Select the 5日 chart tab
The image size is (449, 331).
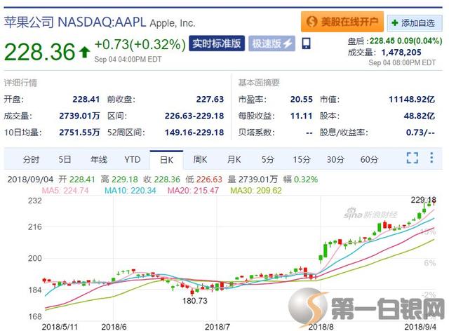[x=65, y=159]
